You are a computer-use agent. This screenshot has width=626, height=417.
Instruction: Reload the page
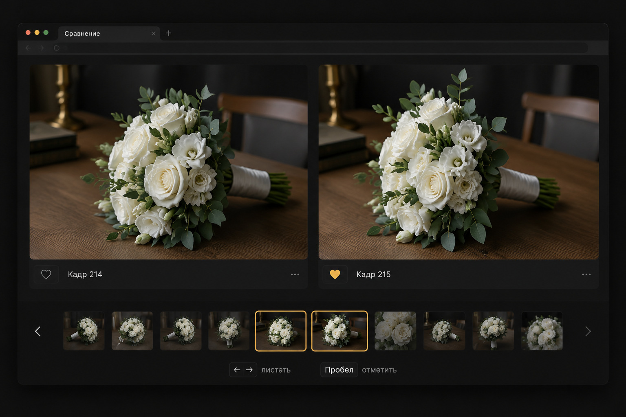(x=57, y=48)
